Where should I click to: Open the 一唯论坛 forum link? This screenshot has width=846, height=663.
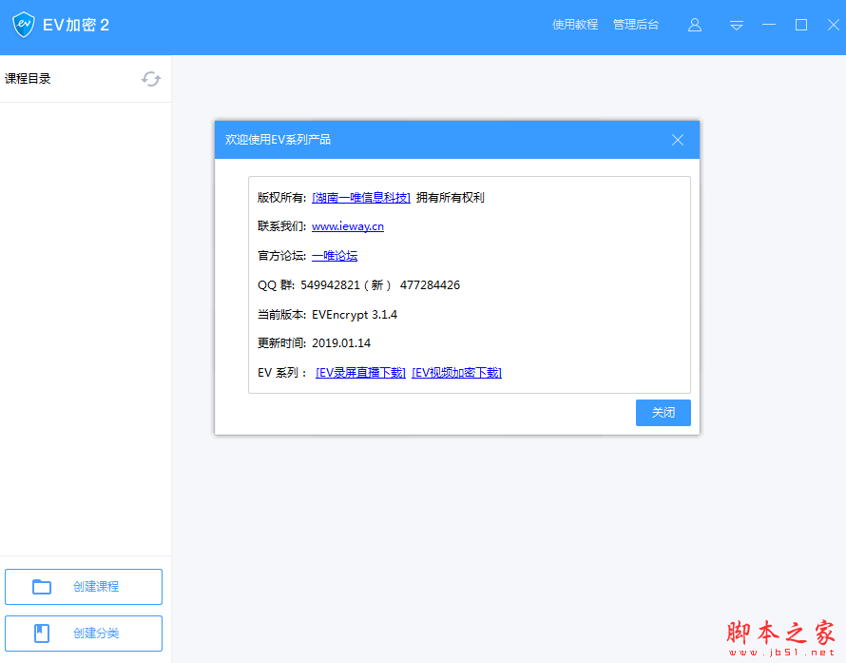[x=335, y=256]
